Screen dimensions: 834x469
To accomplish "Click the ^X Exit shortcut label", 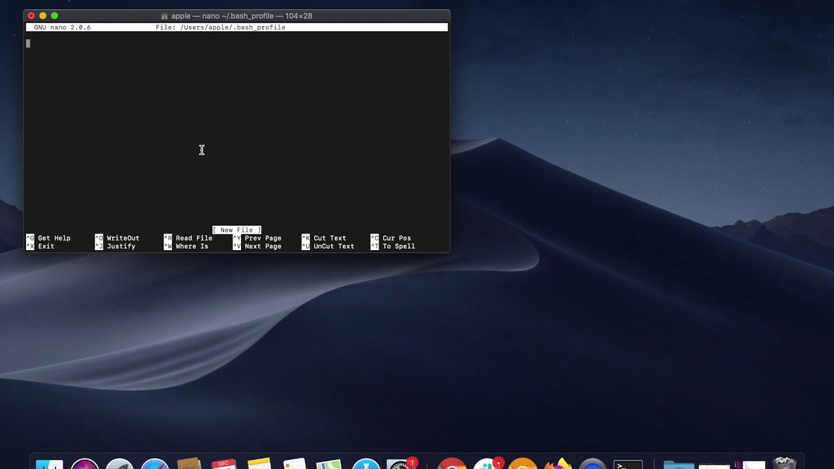I will point(40,246).
